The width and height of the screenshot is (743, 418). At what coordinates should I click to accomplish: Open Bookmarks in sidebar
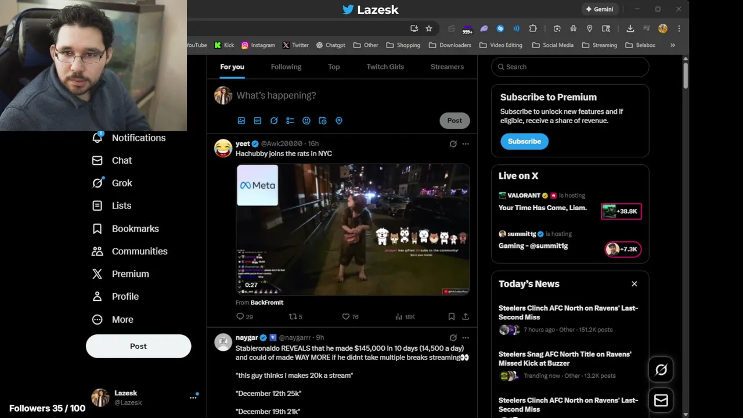(125, 229)
